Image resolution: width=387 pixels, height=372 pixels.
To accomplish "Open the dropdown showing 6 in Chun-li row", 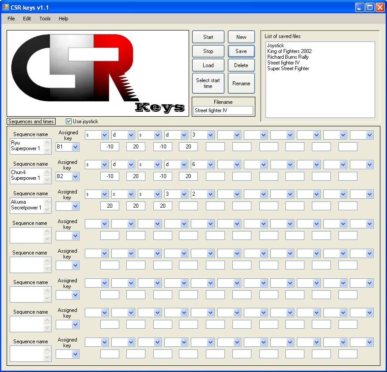I will 211,165.
